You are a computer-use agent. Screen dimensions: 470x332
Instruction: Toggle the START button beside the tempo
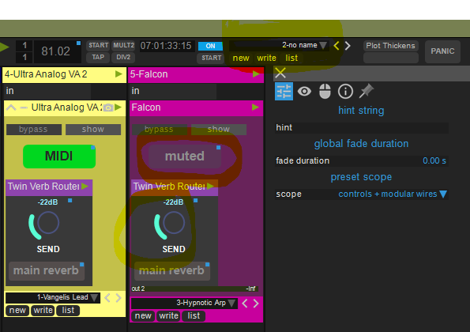coord(98,46)
